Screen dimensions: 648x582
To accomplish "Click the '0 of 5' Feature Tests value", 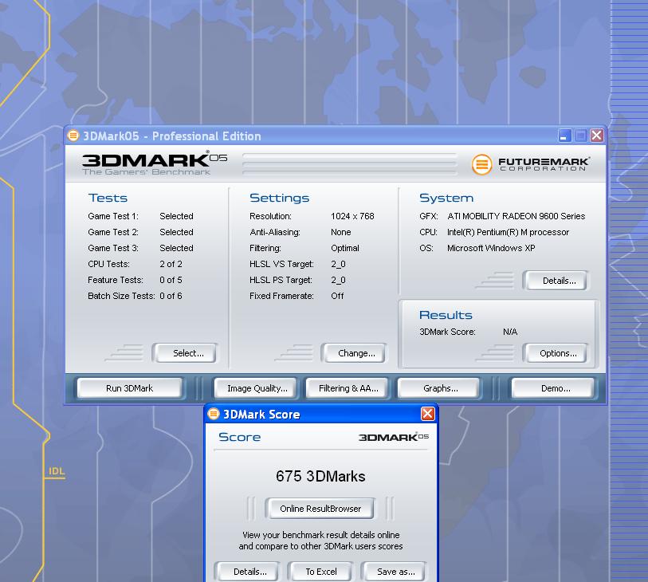I will click(x=171, y=280).
